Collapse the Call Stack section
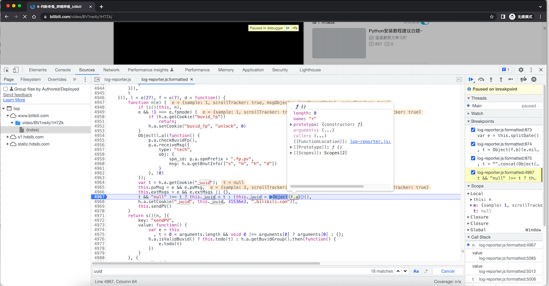Viewport: 549px width, 286px height. tap(481, 237)
